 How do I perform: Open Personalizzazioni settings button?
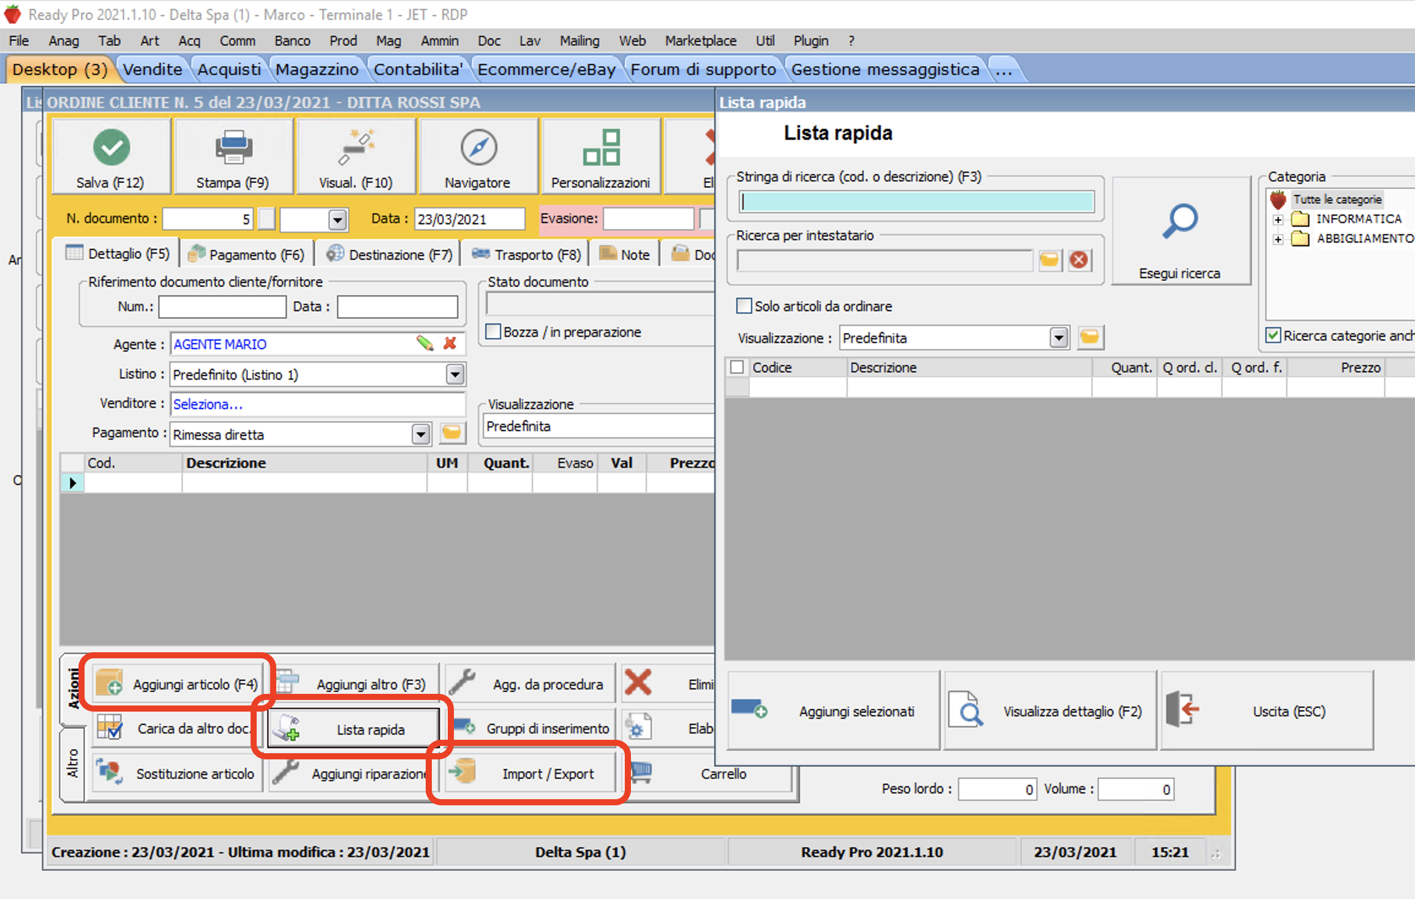point(600,157)
